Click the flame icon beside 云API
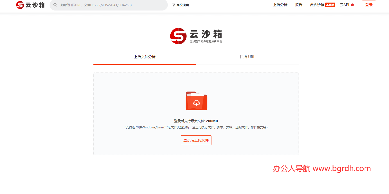389x194 pixels. (x=352, y=5)
